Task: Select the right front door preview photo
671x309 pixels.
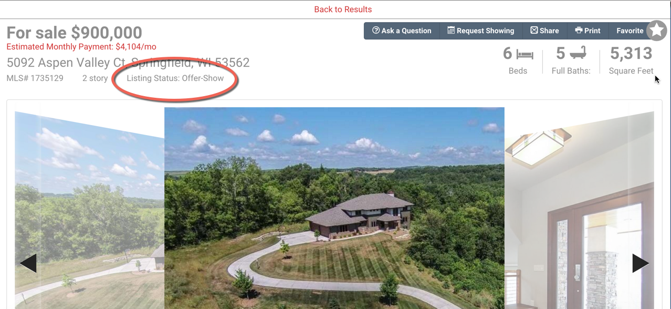Action: pos(579,210)
